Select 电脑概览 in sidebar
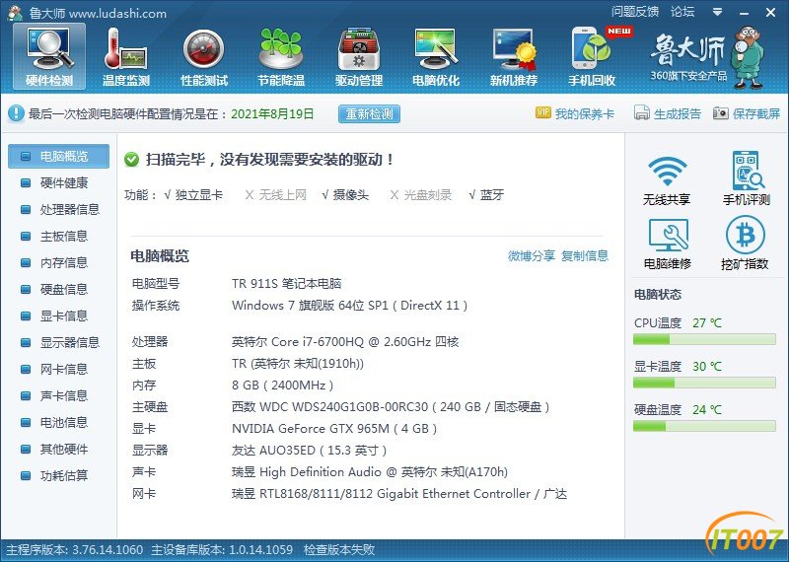 click(x=58, y=157)
